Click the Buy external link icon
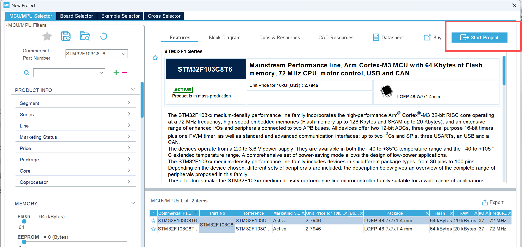This screenshot has width=522, height=247. 427,37
